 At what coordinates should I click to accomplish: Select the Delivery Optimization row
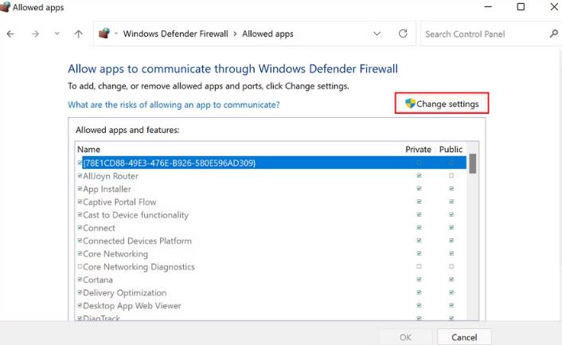point(271,292)
